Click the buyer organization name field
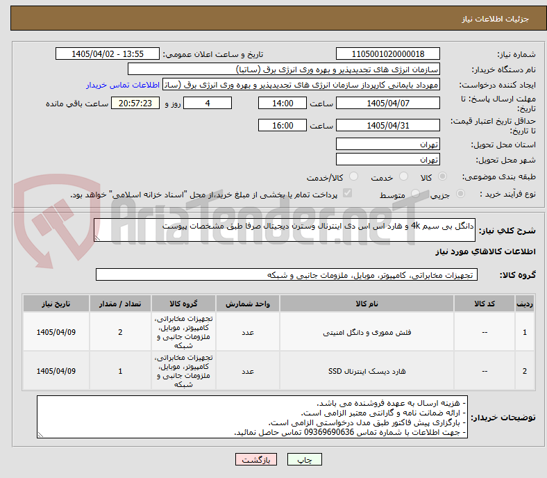Screen dimensions: 547x478 coord(284,69)
